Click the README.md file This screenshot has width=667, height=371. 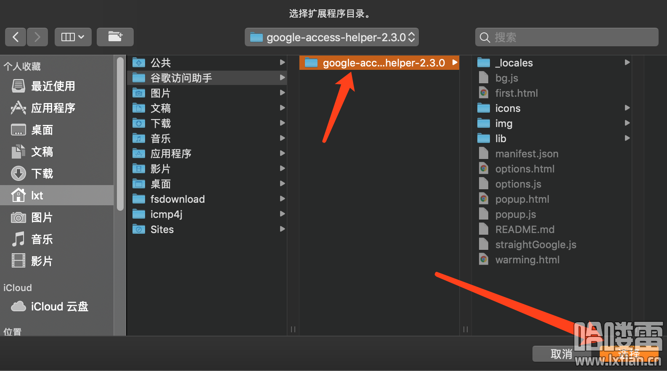(552, 229)
